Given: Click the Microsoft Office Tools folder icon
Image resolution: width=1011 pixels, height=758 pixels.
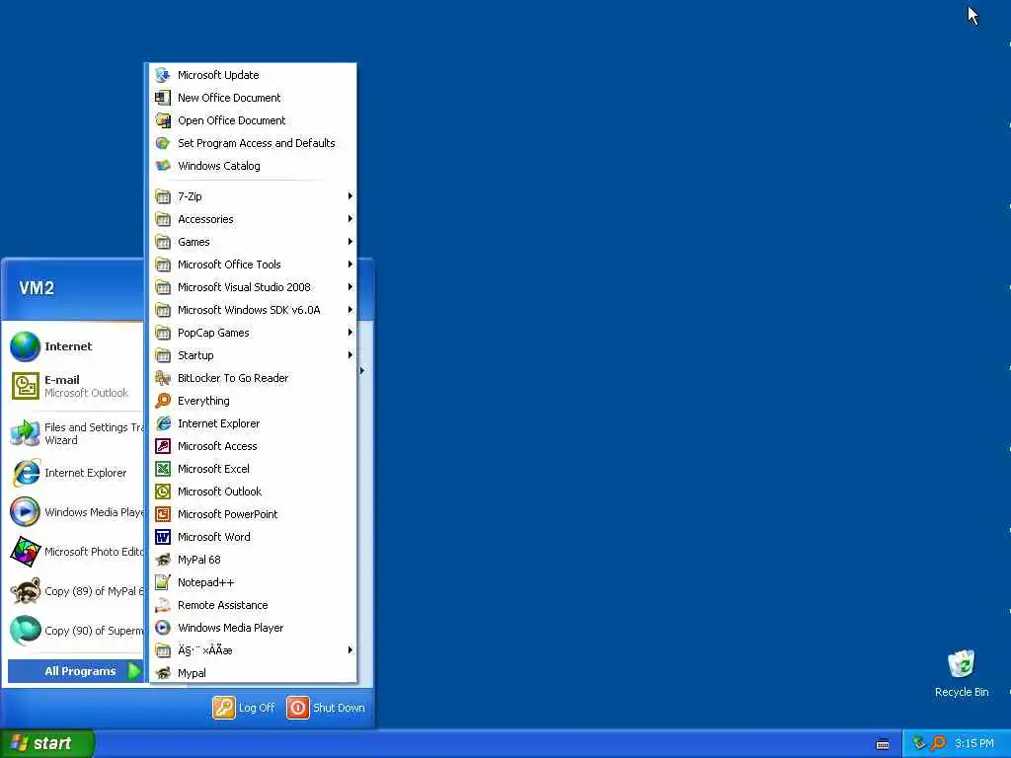Looking at the screenshot, I should point(163,265).
